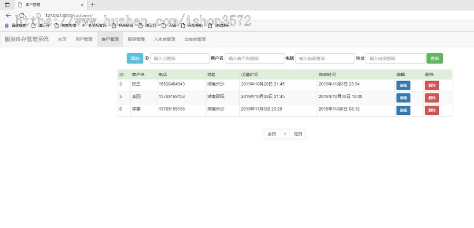The image size is (474, 228).
Task: Edit customer 李雷 with 编辑 button
Action: click(x=403, y=111)
